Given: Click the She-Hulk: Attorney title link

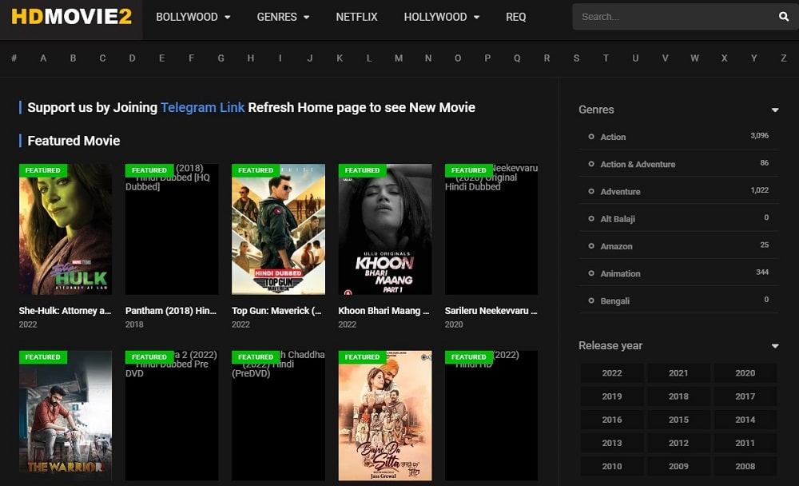Looking at the screenshot, I should [x=65, y=311].
